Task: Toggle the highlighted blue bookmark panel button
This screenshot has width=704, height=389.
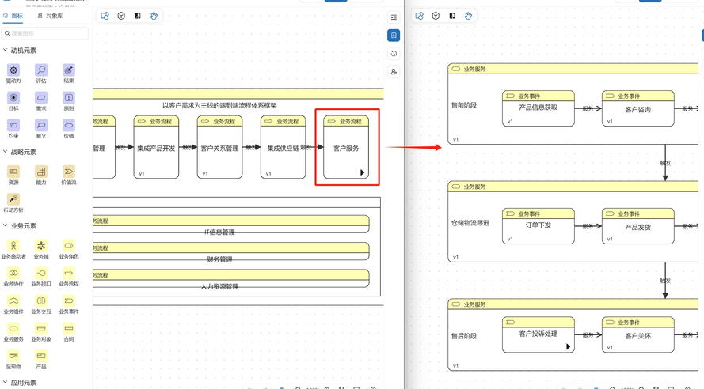Action: tap(394, 36)
